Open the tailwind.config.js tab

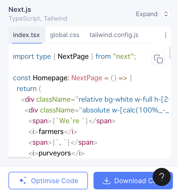pos(114,35)
